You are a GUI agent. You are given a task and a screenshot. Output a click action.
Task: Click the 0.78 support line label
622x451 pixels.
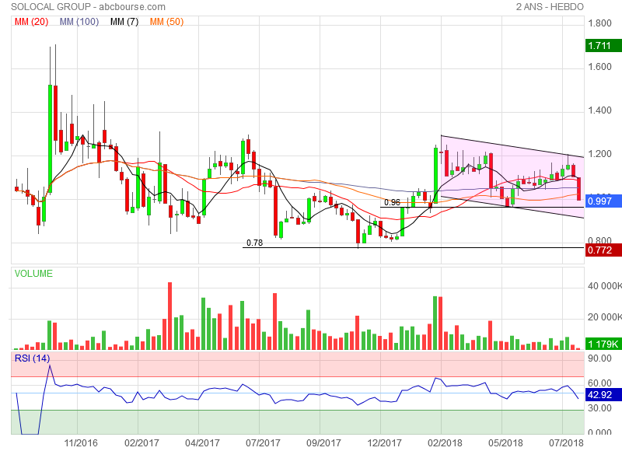tap(254, 243)
